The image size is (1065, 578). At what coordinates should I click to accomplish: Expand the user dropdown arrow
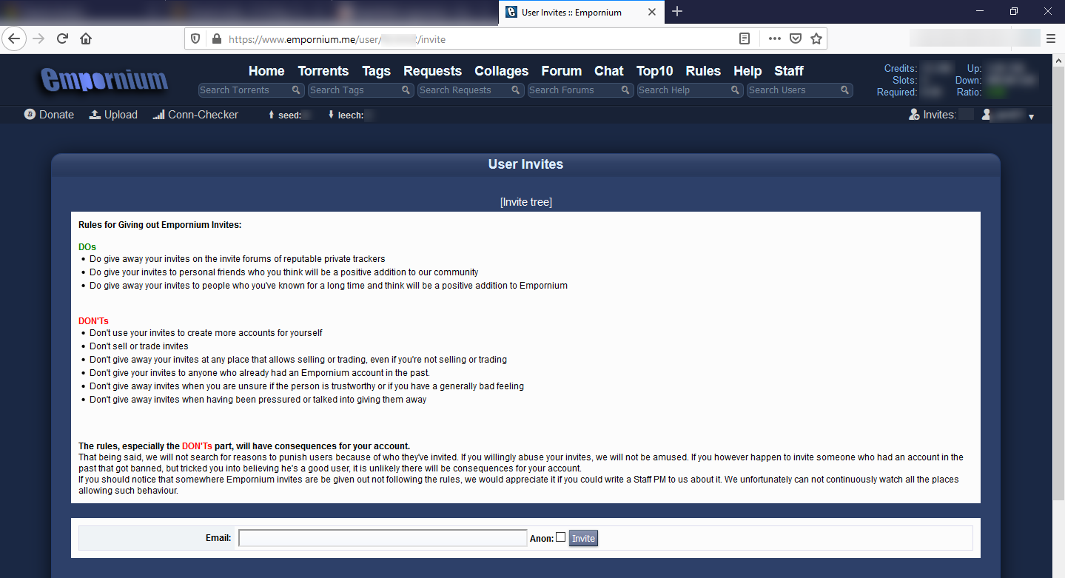pyautogui.click(x=1031, y=117)
